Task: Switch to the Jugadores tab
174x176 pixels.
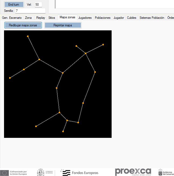Action: (x=85, y=18)
